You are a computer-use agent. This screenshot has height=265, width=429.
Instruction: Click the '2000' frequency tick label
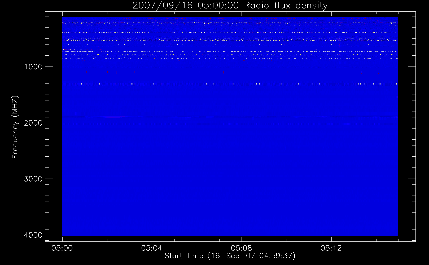[33, 123]
